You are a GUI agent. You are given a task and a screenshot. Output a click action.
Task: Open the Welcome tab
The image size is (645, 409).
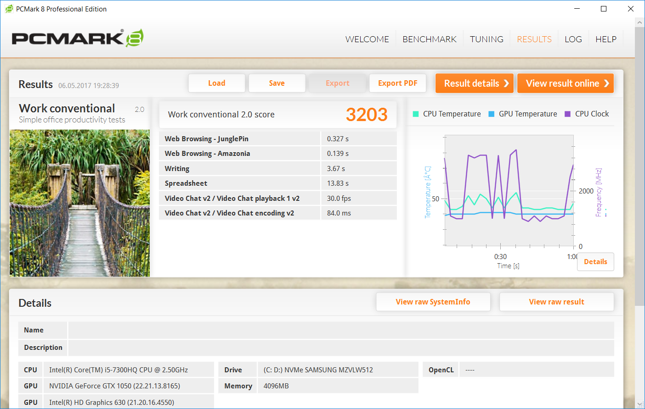click(367, 39)
